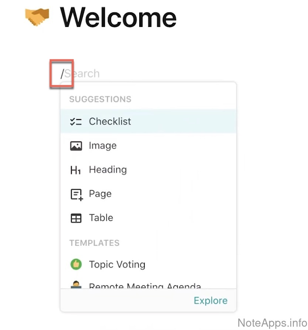The height and width of the screenshot is (330, 308).
Task: Click the TEMPLATES section header
Action: point(94,243)
